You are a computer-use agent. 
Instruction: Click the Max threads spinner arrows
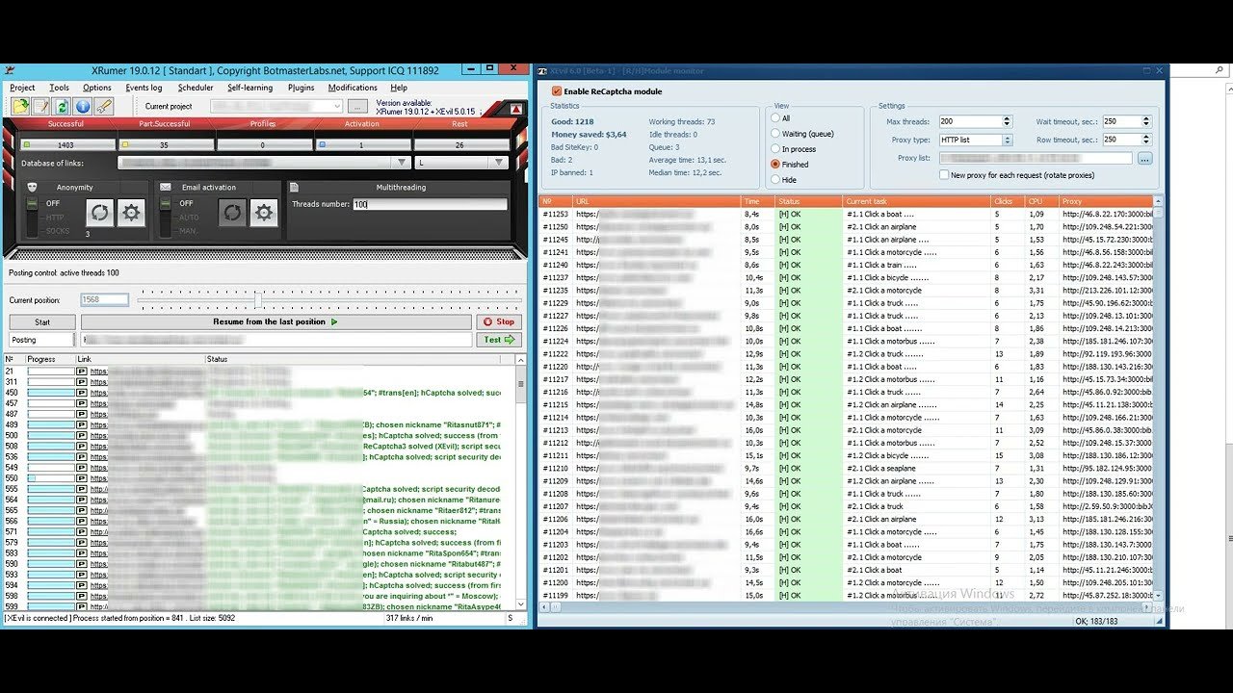(1007, 122)
